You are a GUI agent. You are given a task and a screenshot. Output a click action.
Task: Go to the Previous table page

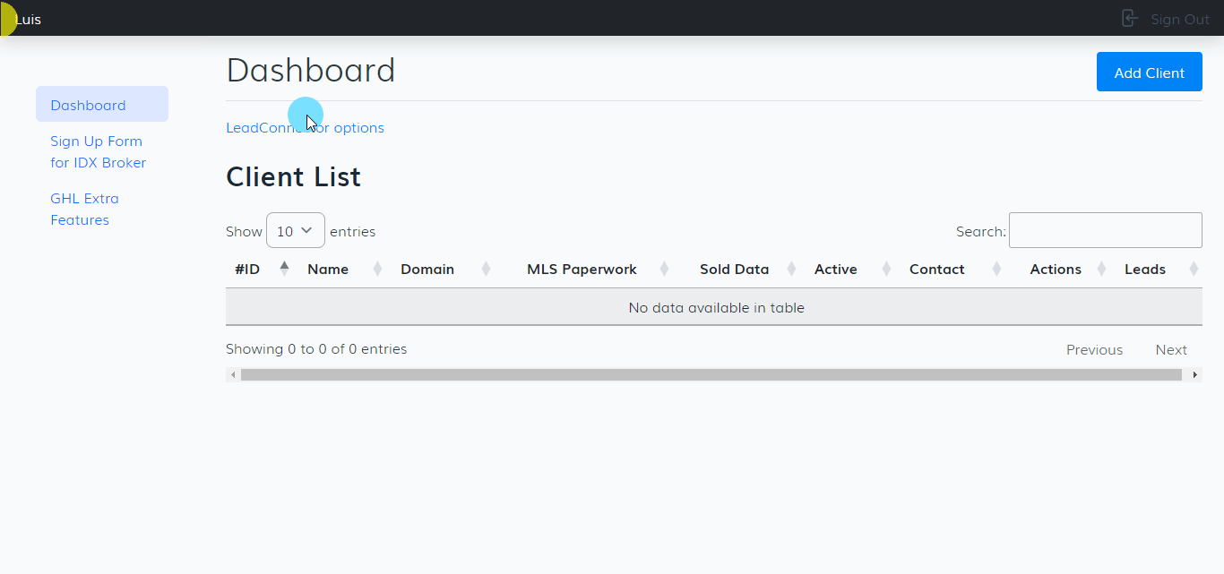point(1094,350)
